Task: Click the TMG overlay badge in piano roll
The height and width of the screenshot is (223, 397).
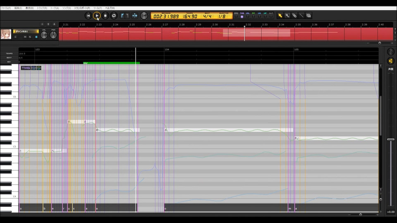Action: 26,68
